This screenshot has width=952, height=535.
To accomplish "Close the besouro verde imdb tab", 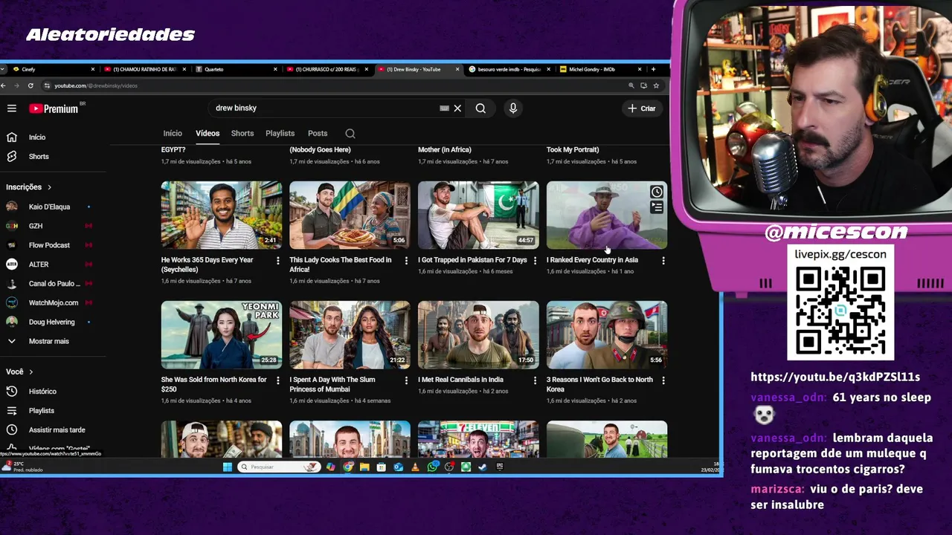I will (x=548, y=69).
